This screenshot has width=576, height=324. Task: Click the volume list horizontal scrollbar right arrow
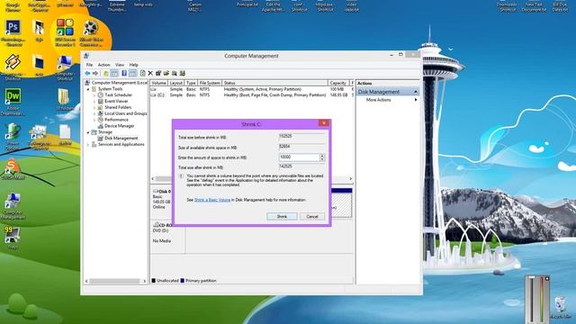pyautogui.click(x=350, y=179)
